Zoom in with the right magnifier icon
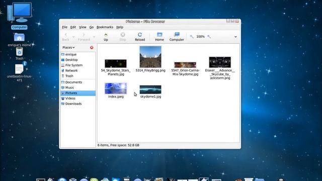322x181 pixels. pyautogui.click(x=209, y=37)
